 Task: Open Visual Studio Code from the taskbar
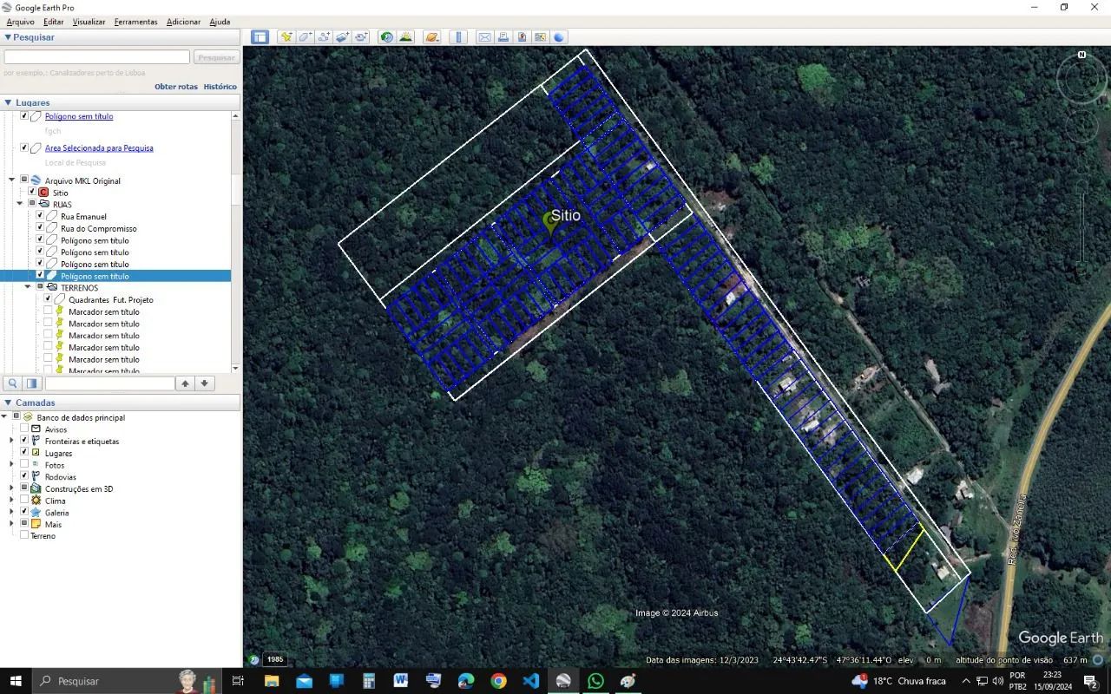[x=531, y=681]
